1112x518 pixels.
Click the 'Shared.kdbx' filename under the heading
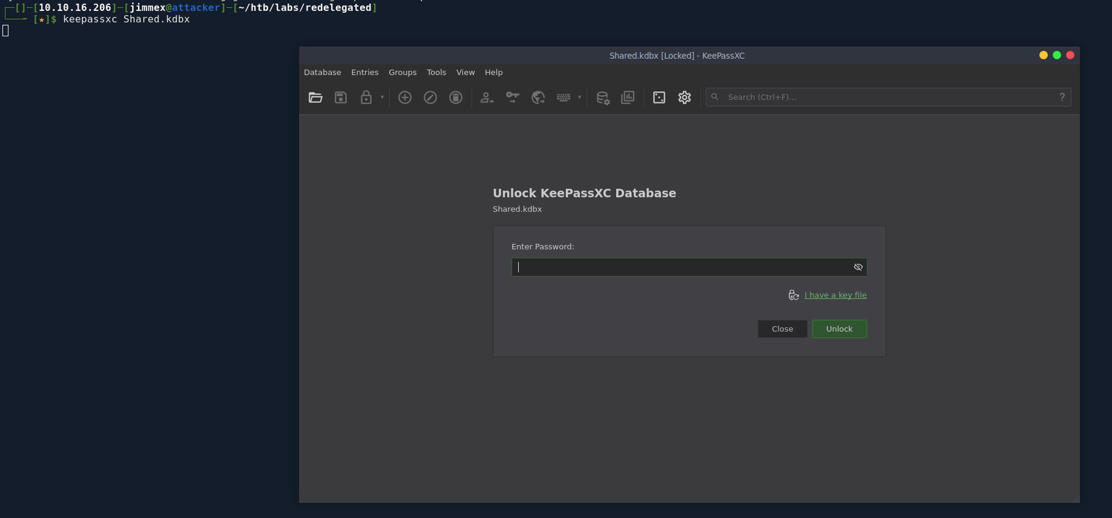(x=518, y=209)
